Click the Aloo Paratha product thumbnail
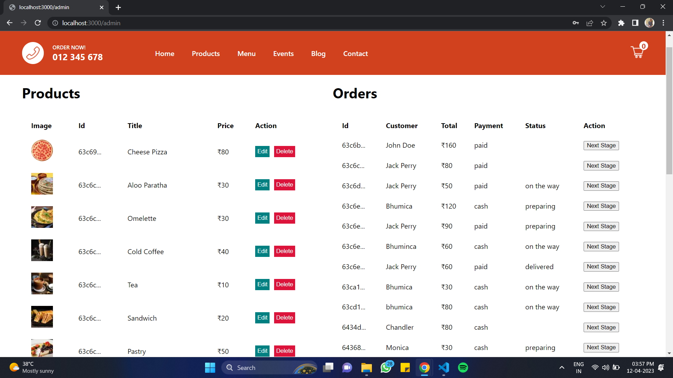 click(42, 183)
